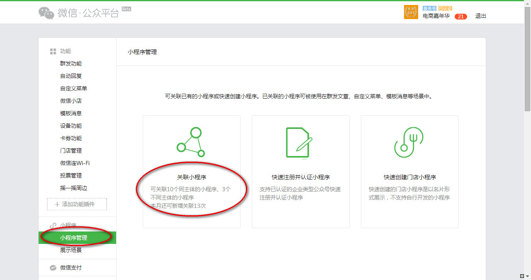This screenshot has width=531, height=280.
Task: Click the 添加功能插件 button
Action: (x=77, y=204)
